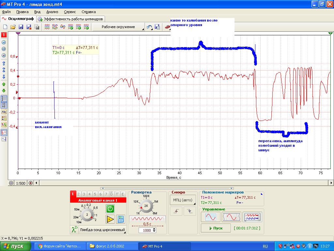Expand the Положение маркеров panel corner arrow
Image resolution: width=334 pixels, height=251 pixels.
tap(262, 194)
